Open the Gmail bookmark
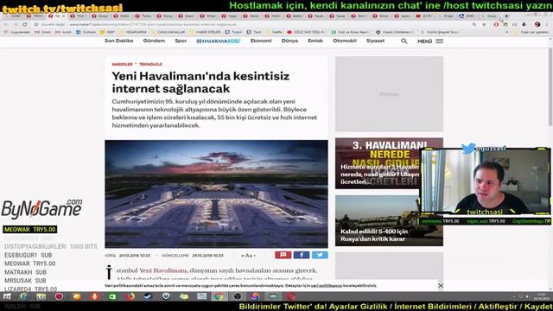Screen dimensions: 553x311 point(42,32)
